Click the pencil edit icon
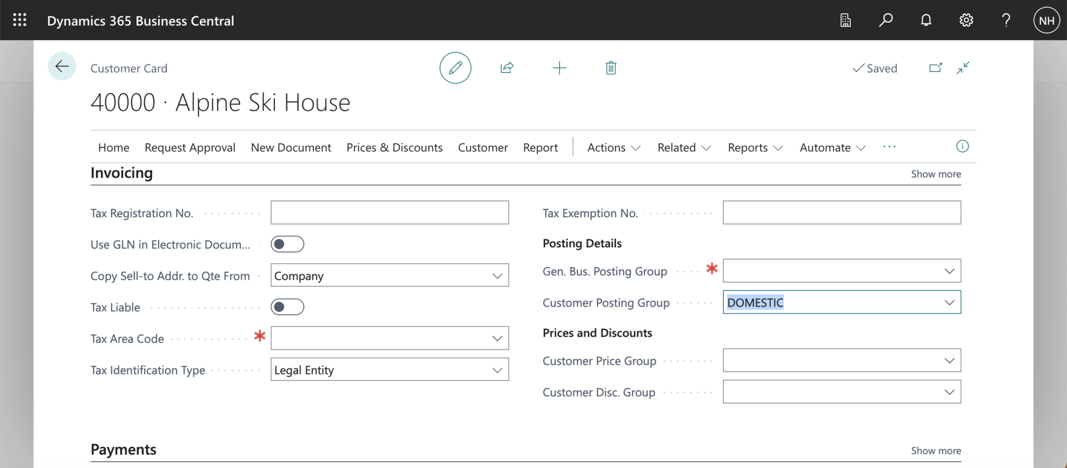Image resolution: width=1067 pixels, height=468 pixels. tap(455, 68)
